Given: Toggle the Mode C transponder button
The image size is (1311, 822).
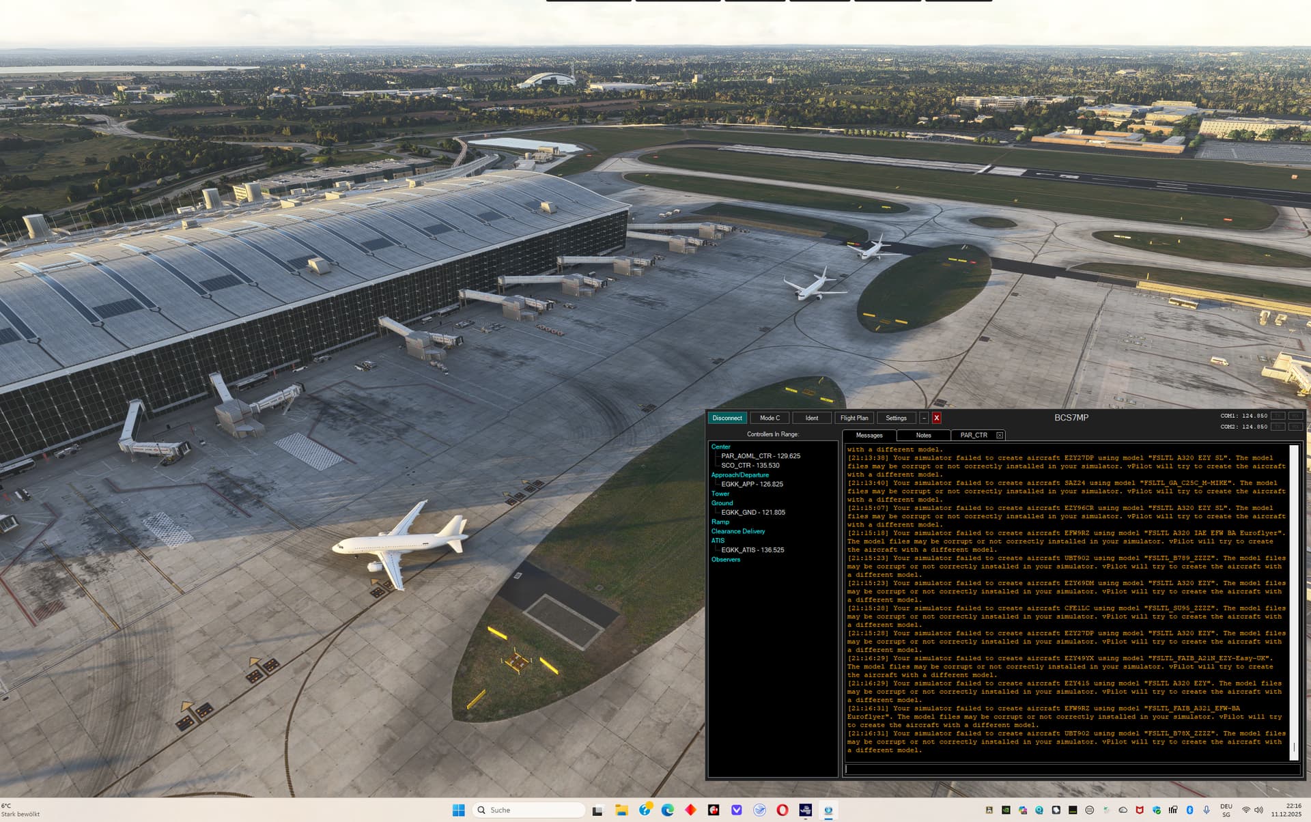Looking at the screenshot, I should tap(770, 418).
